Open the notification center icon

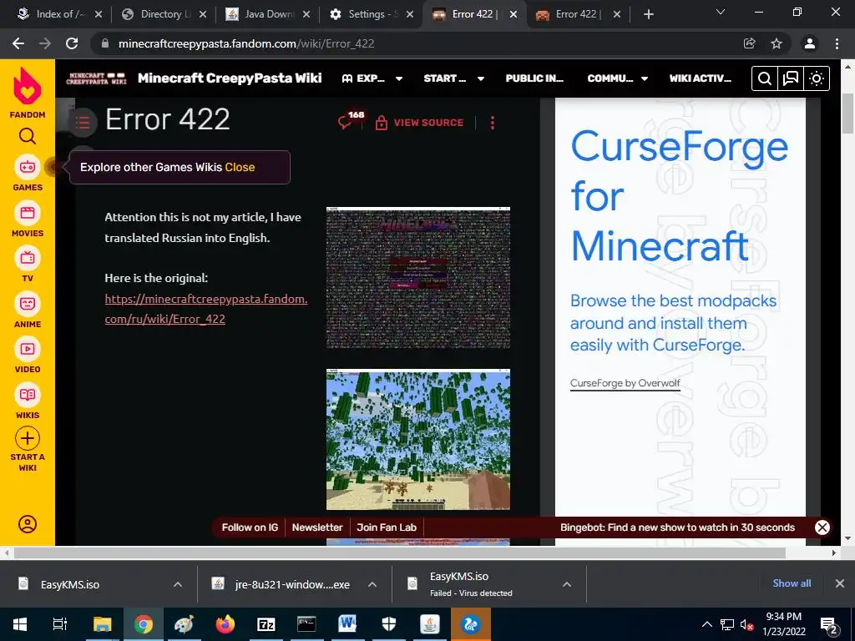pos(828,625)
